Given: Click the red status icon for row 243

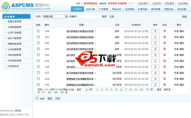Looking at the screenshot, I should click(x=165, y=37).
